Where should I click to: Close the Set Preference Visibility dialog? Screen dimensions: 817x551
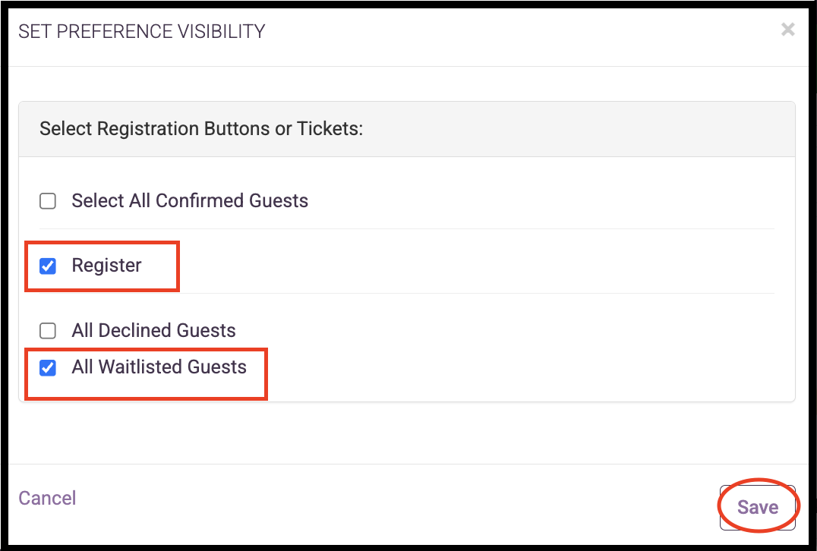click(788, 30)
